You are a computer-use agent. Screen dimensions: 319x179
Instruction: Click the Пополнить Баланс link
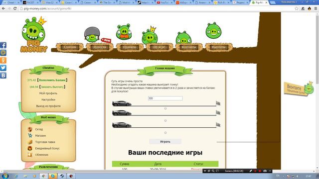click(x=52, y=80)
